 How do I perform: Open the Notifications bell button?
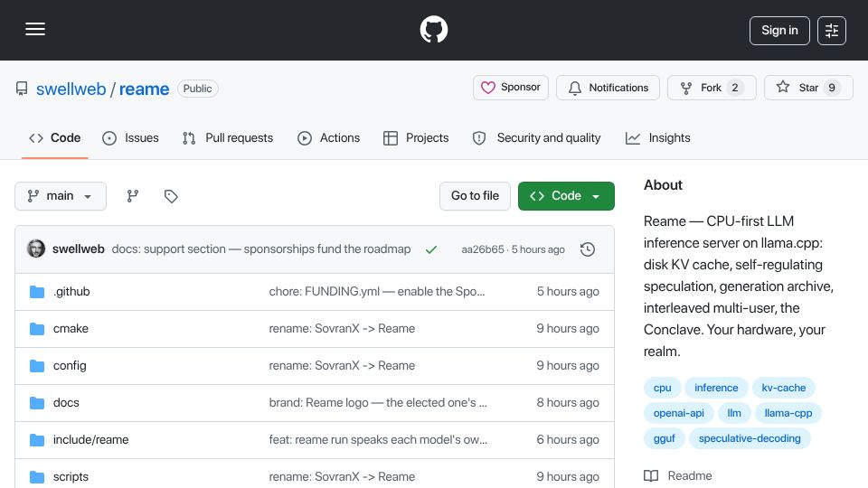click(x=608, y=88)
